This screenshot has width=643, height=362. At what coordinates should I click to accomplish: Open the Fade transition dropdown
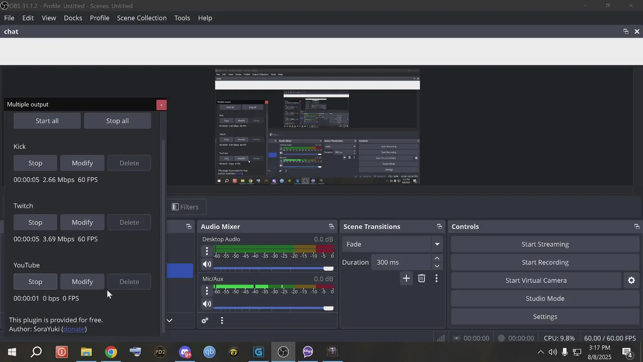tap(392, 244)
